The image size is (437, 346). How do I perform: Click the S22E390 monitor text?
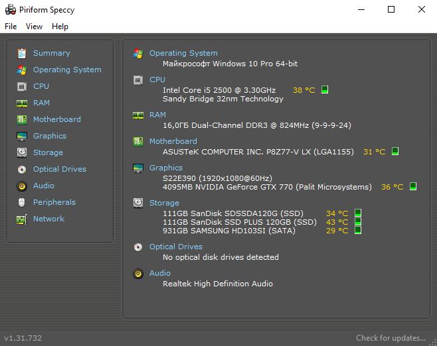(x=217, y=178)
